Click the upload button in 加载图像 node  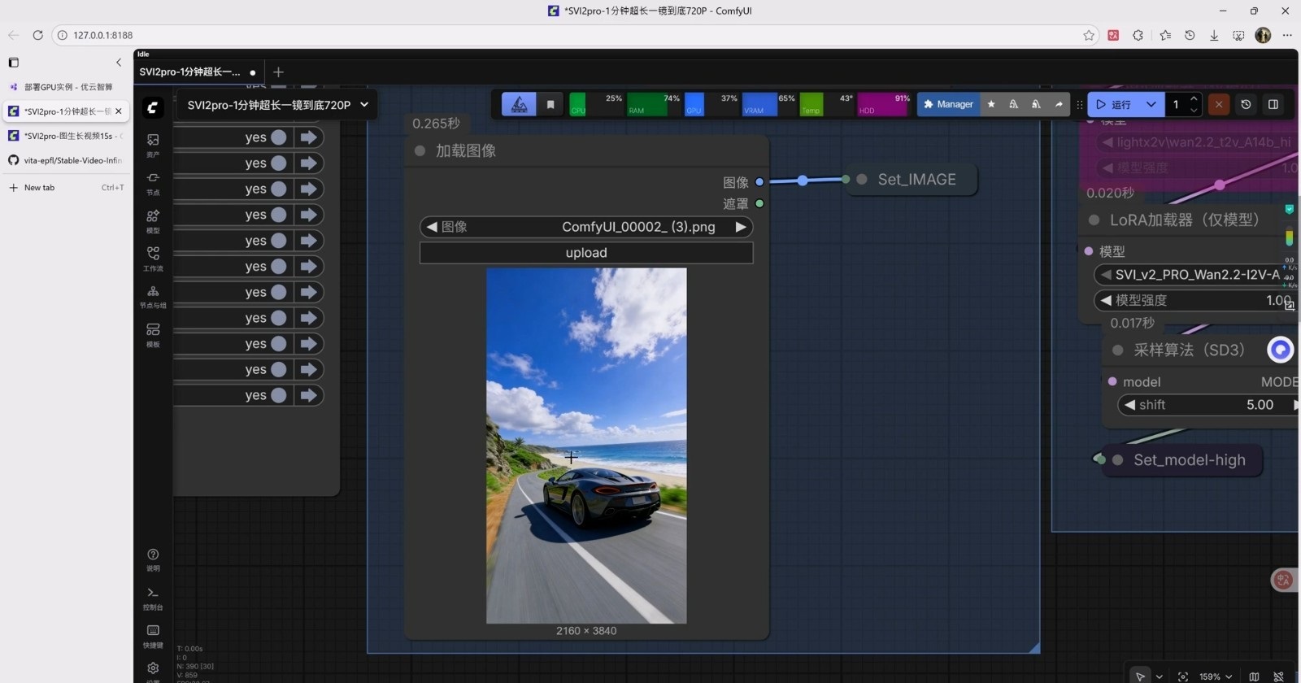(x=585, y=253)
